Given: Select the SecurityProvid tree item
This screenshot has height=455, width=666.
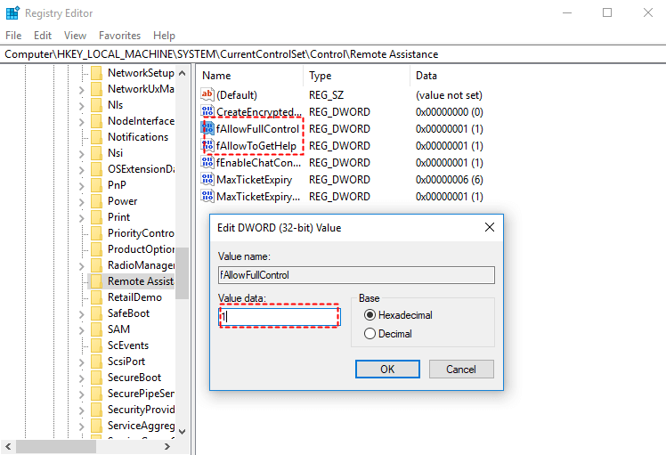Looking at the screenshot, I should coord(141,410).
